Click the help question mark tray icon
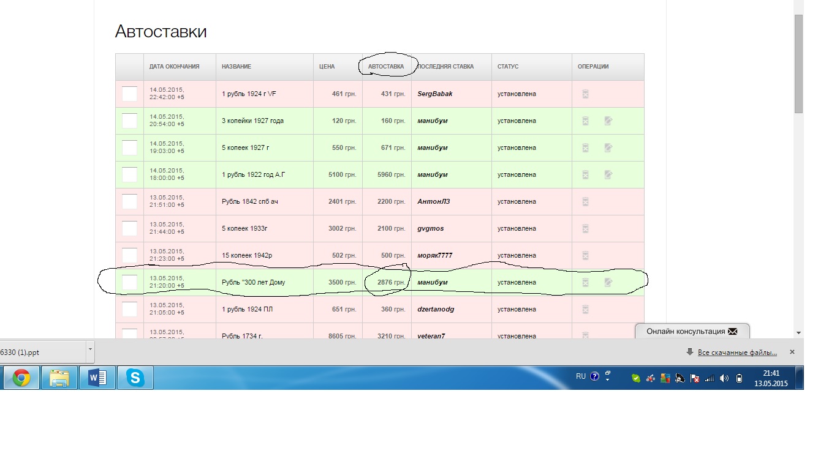 coord(594,377)
